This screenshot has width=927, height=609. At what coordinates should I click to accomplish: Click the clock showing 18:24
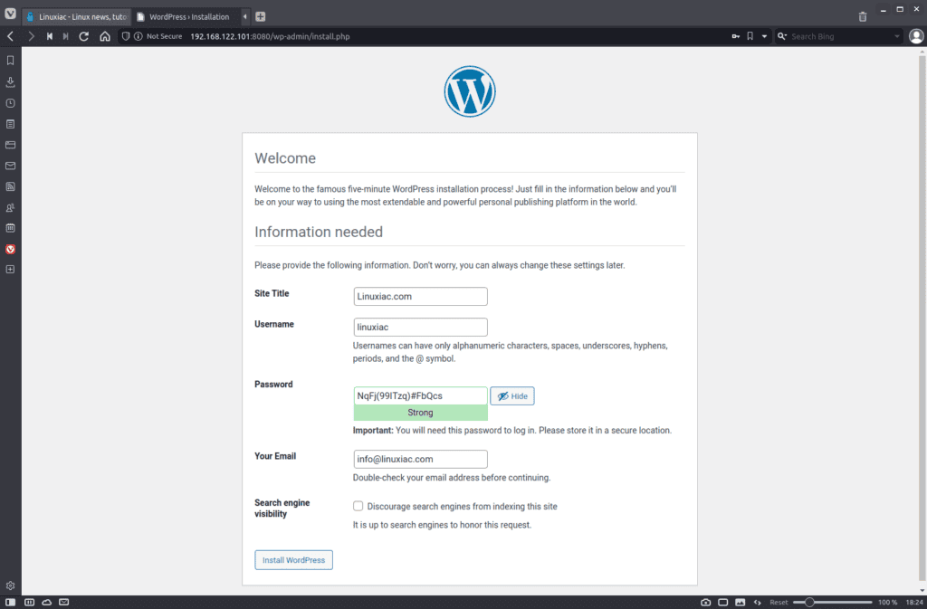click(x=914, y=603)
